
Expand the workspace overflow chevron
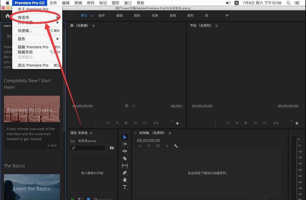tap(227, 15)
